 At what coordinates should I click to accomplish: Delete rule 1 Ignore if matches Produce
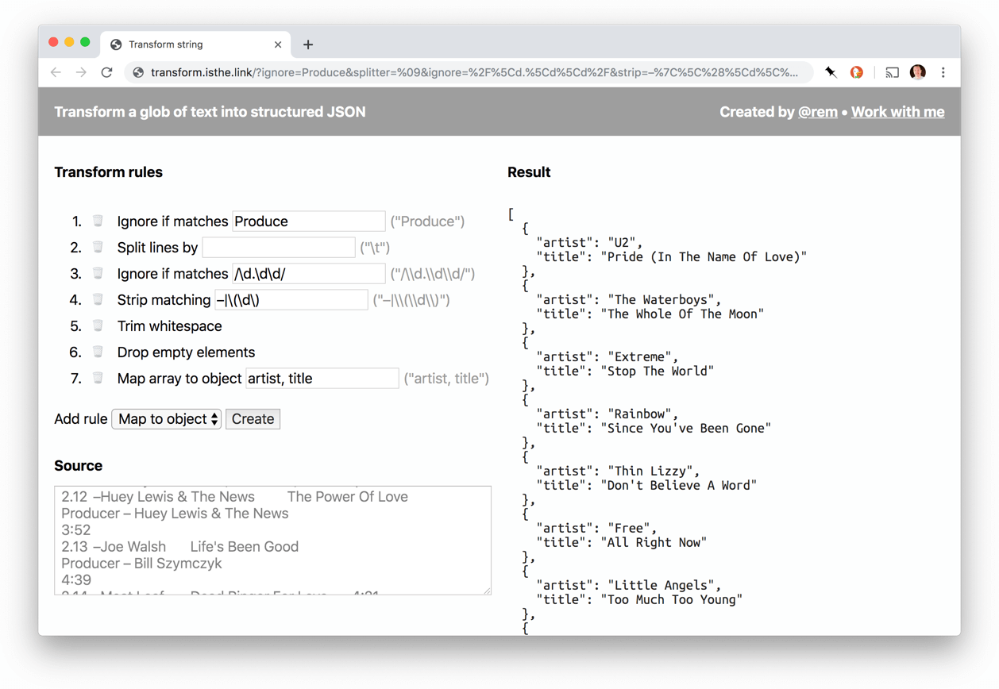click(x=98, y=221)
